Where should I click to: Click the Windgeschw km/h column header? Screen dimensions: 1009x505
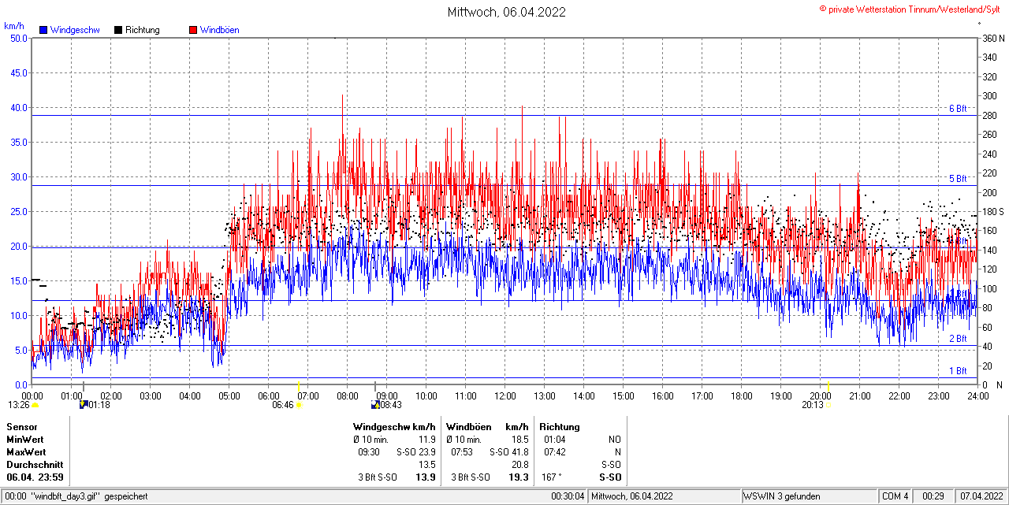394,427
